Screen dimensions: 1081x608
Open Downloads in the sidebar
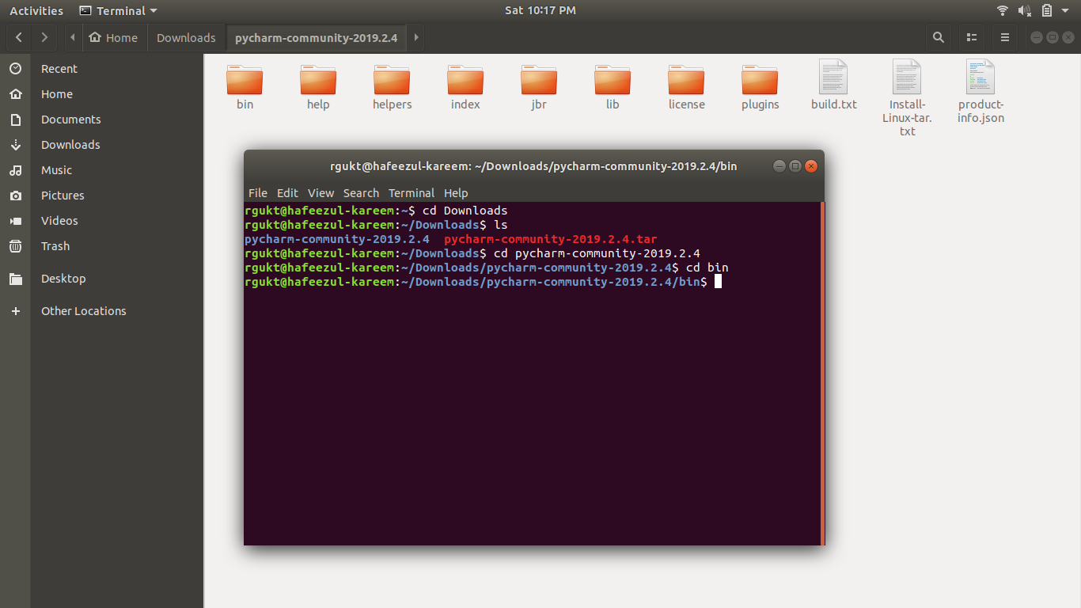(101, 145)
